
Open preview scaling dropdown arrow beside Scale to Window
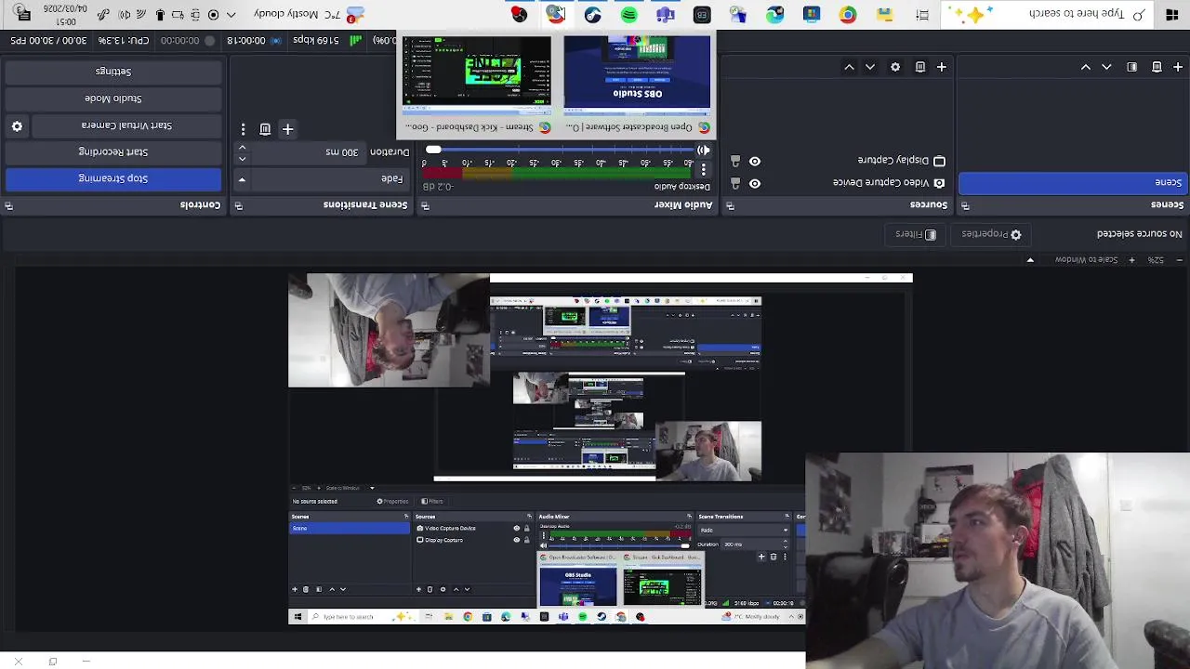coord(1030,260)
